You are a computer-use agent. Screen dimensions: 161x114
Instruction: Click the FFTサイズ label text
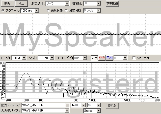65,58
